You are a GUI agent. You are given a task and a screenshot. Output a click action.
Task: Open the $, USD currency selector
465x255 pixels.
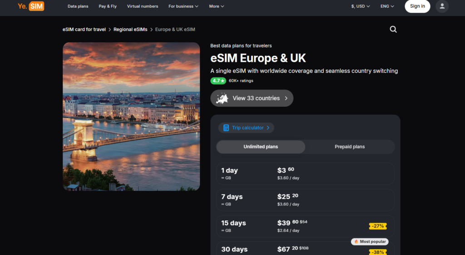360,6
